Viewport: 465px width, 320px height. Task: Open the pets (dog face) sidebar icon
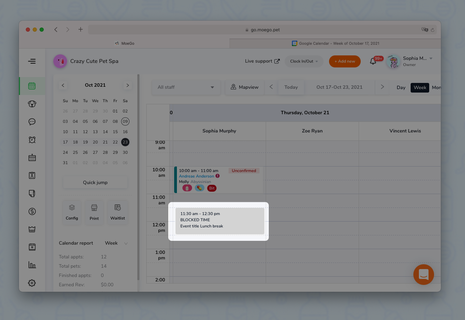32,104
